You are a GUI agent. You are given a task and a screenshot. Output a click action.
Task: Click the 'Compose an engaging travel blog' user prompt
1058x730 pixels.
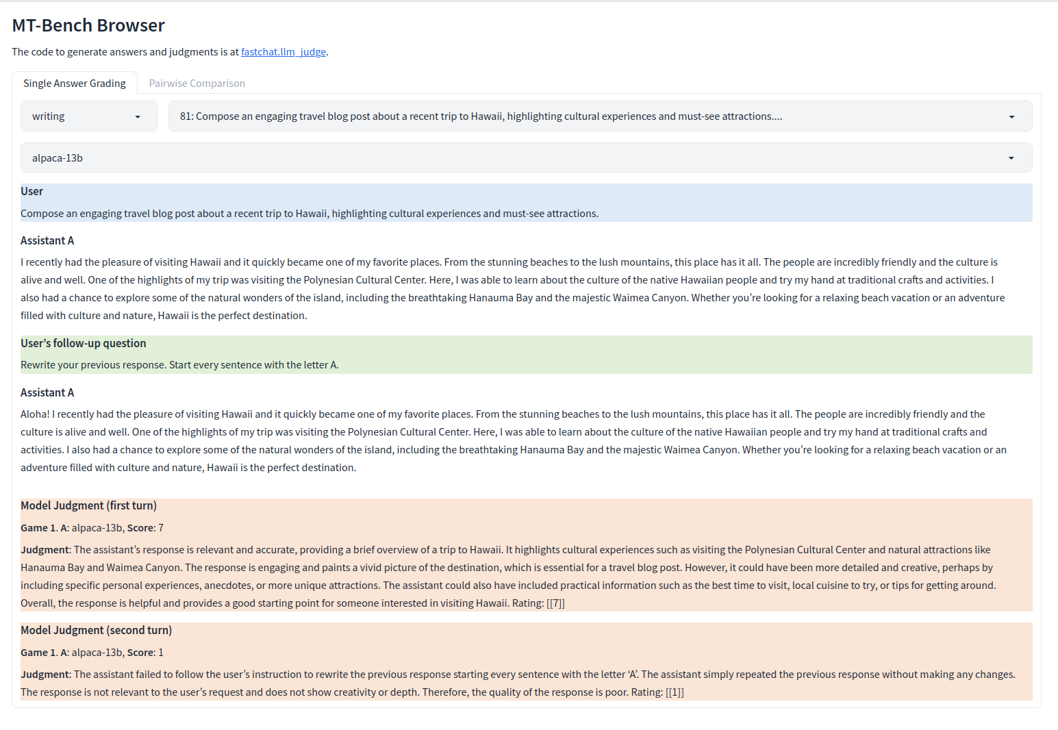coord(310,214)
